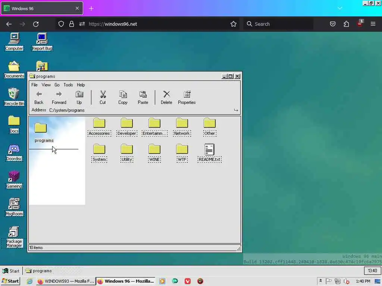Click the Windows 96 clock showing 13:40

click(x=372, y=271)
